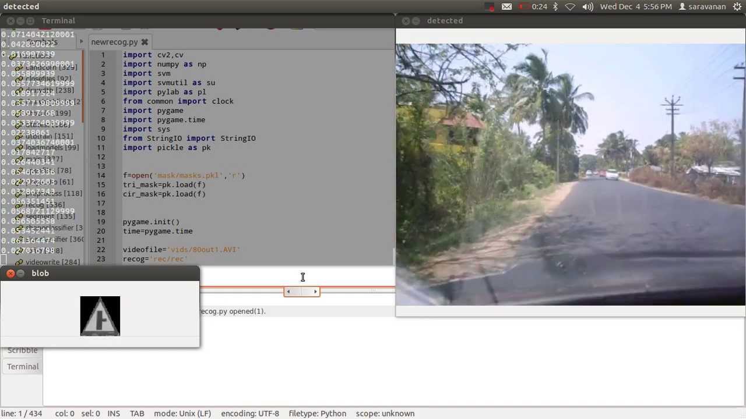Close the detected video window

(x=406, y=20)
